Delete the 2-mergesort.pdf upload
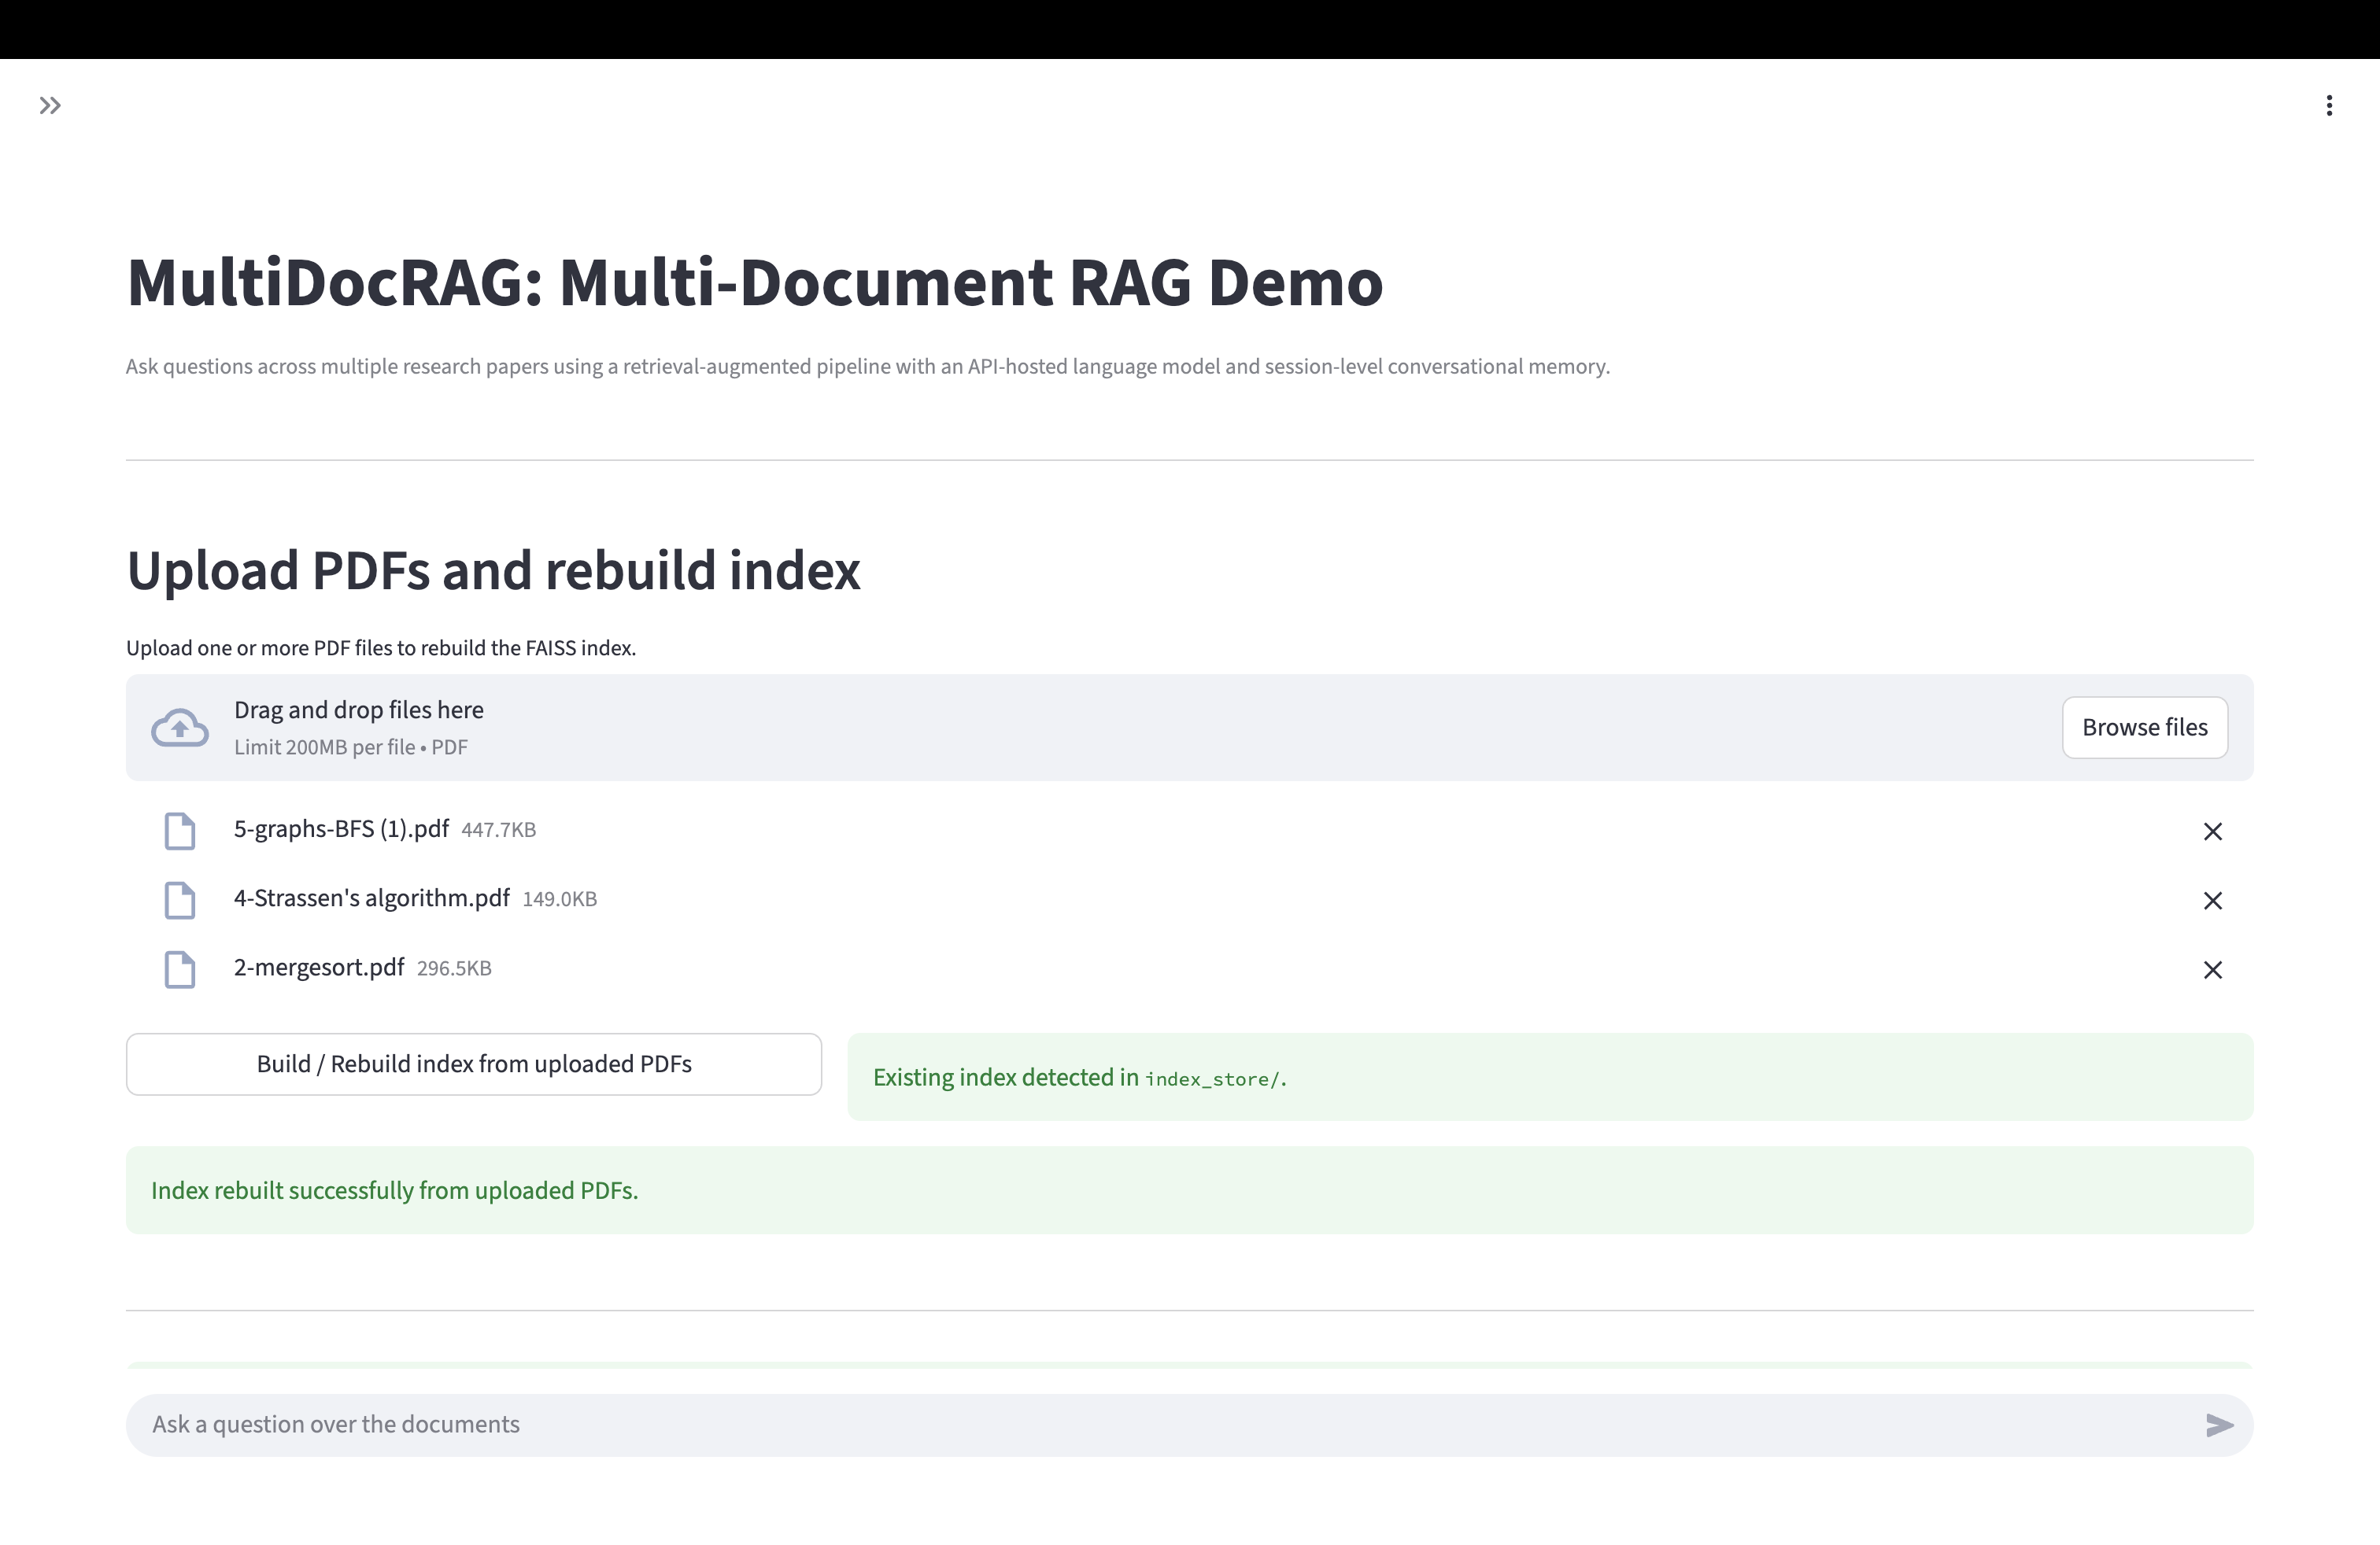Screen dimensions: 2380x1545 [x=2212, y=969]
